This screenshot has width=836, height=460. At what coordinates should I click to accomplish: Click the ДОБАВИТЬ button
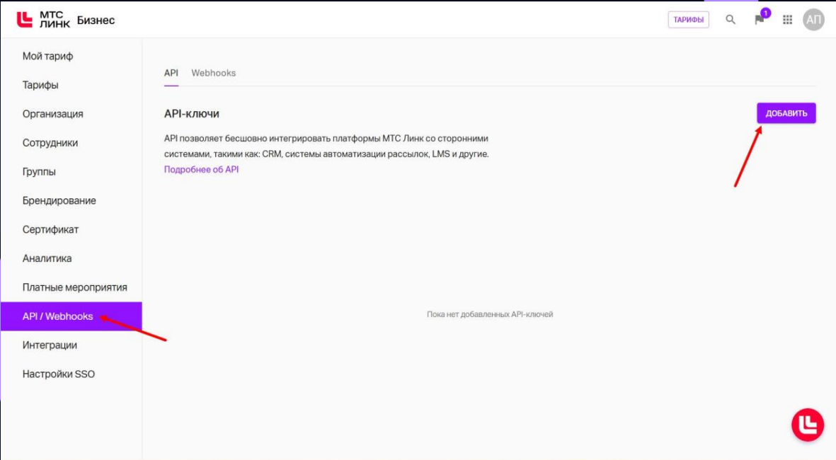click(x=786, y=113)
